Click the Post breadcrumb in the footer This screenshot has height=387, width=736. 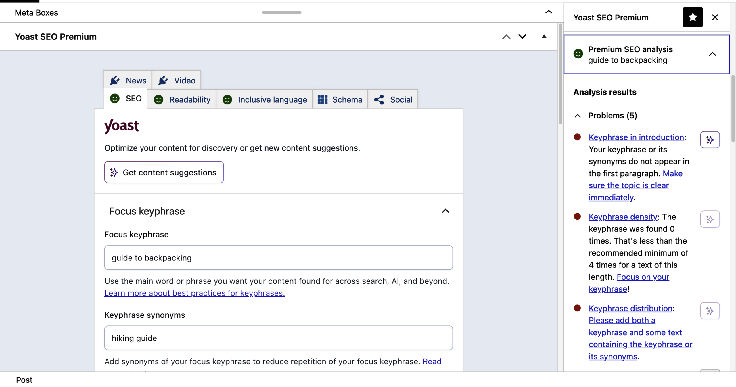(x=24, y=380)
